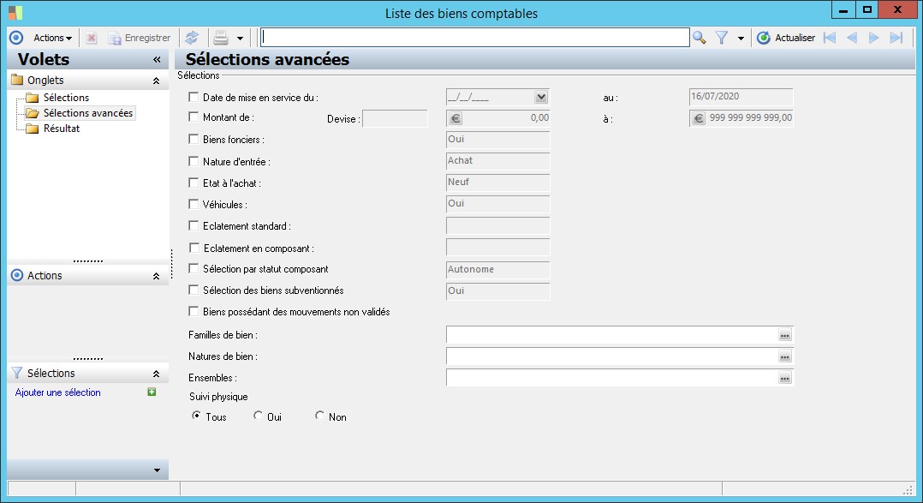This screenshot has width=923, height=503.
Task: Toggle the Eclatement standard checkbox
Action: 194,225
